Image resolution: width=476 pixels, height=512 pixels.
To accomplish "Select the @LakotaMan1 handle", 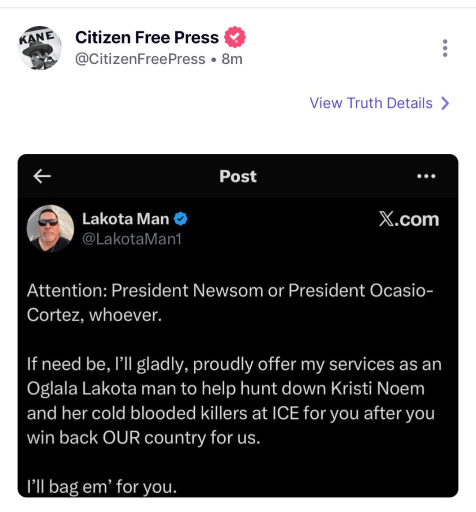I will click(131, 239).
